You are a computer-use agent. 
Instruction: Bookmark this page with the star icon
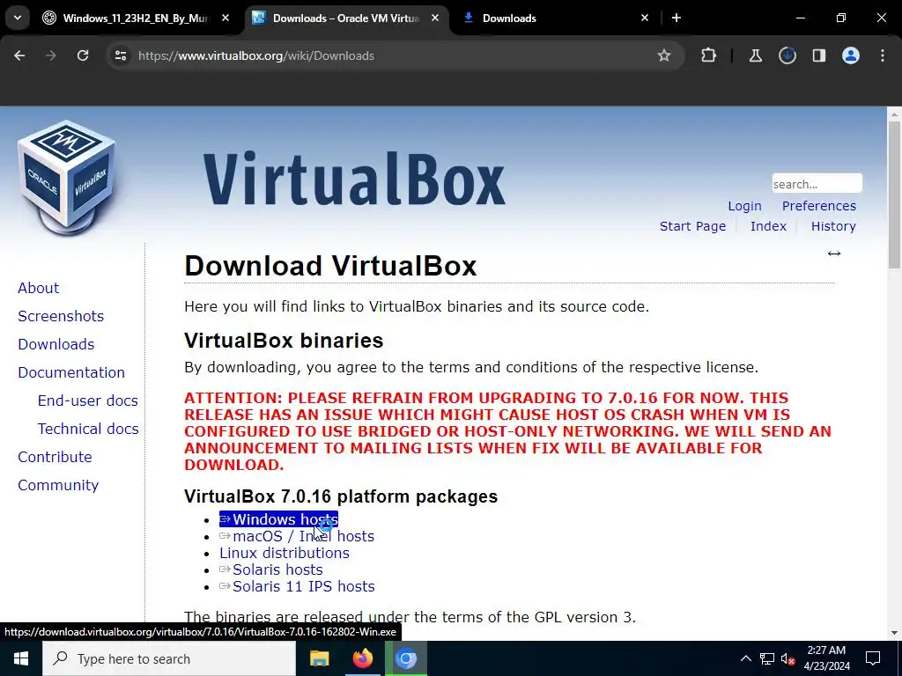coord(664,55)
